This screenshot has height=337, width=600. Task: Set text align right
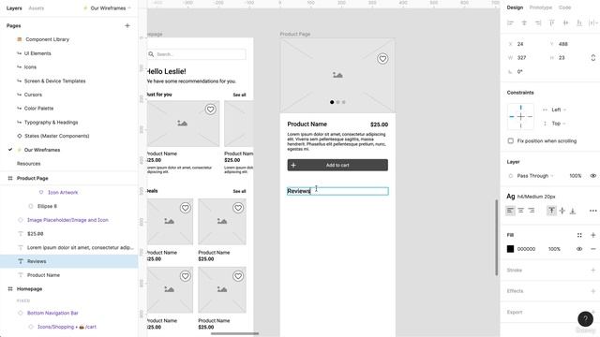click(x=532, y=211)
